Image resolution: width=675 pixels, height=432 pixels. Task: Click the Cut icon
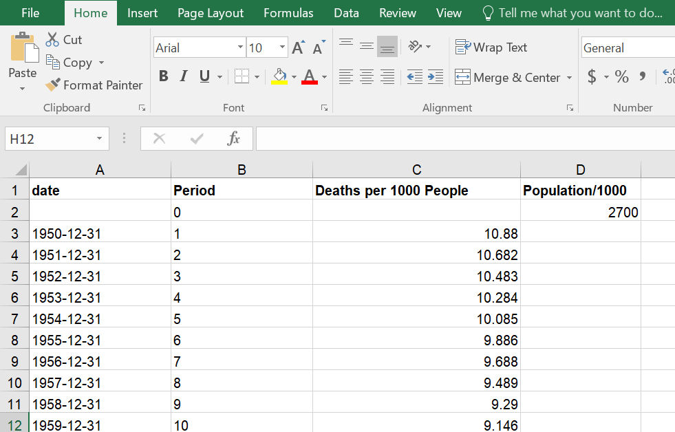(52, 39)
